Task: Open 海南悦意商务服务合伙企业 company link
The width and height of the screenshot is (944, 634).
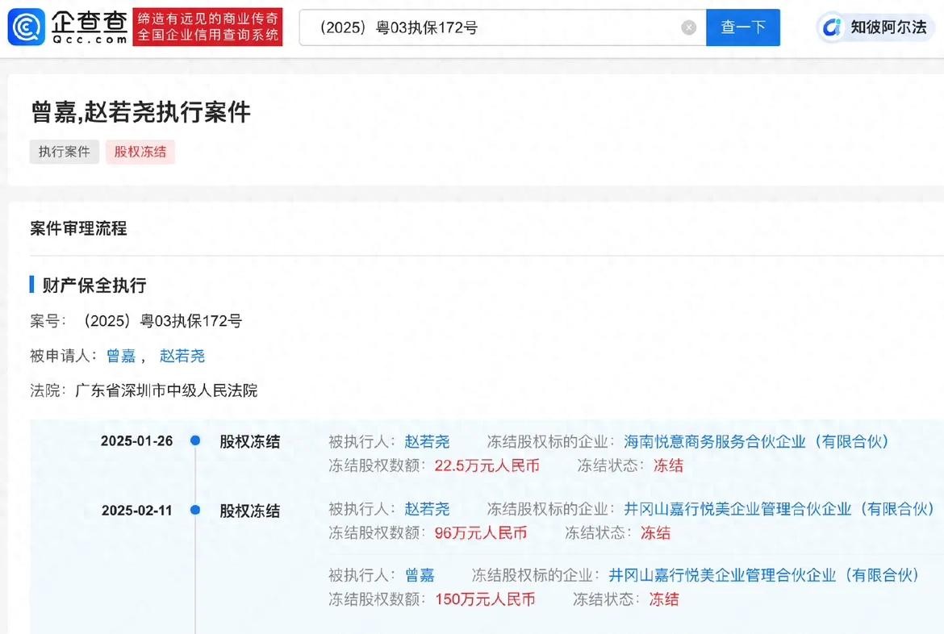Action: (x=756, y=442)
